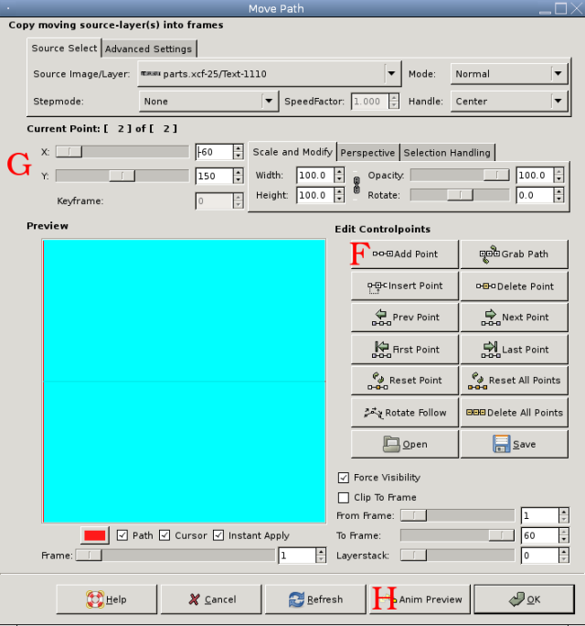
Task: Click Rotate Follow
Action: [x=405, y=413]
